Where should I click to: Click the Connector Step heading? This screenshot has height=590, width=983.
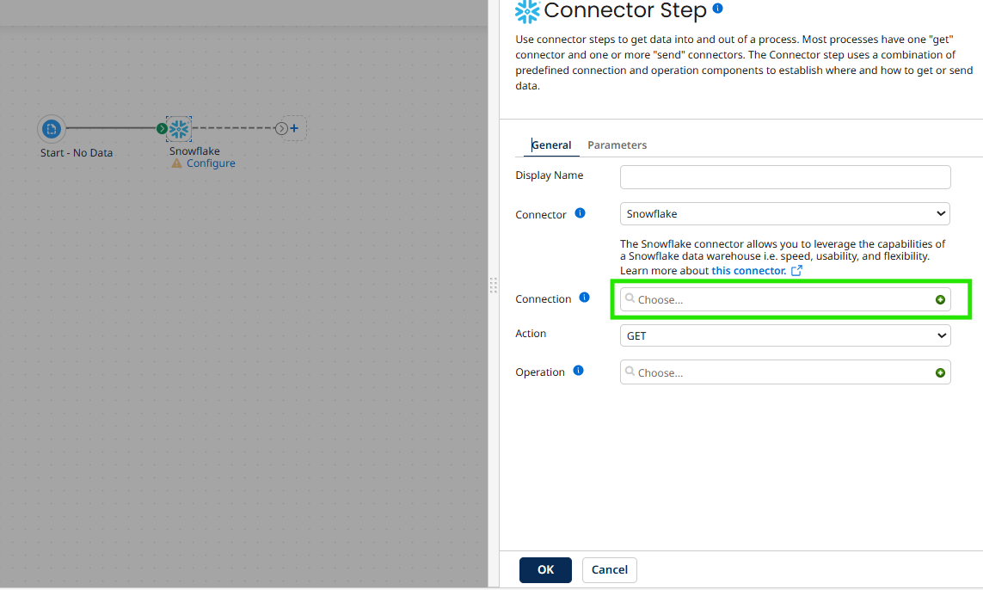click(x=625, y=10)
